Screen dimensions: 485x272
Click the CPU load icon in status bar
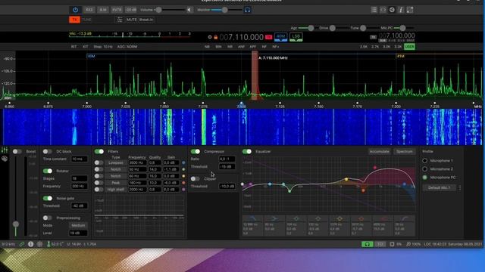point(392,244)
